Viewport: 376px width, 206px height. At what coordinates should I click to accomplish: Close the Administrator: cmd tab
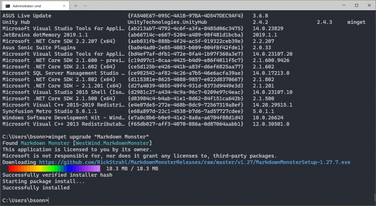point(64,6)
